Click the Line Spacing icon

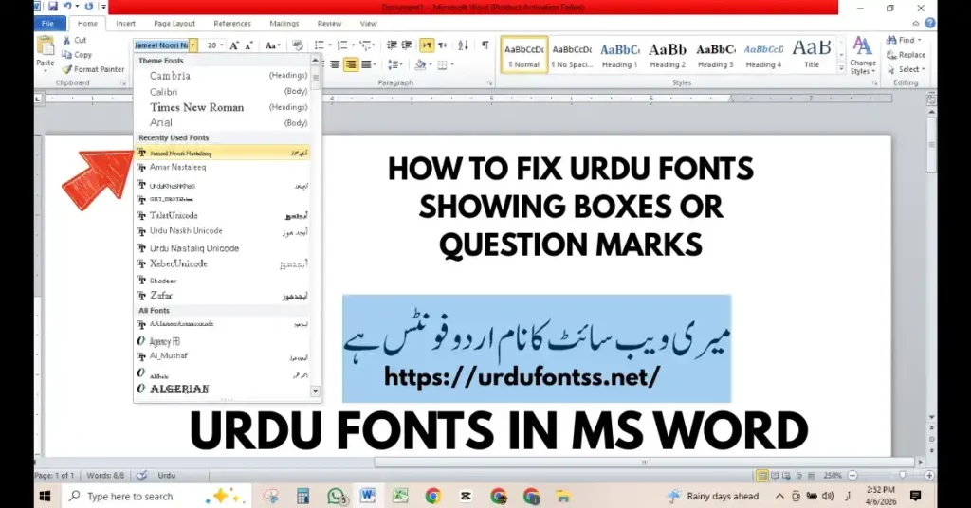pos(392,64)
